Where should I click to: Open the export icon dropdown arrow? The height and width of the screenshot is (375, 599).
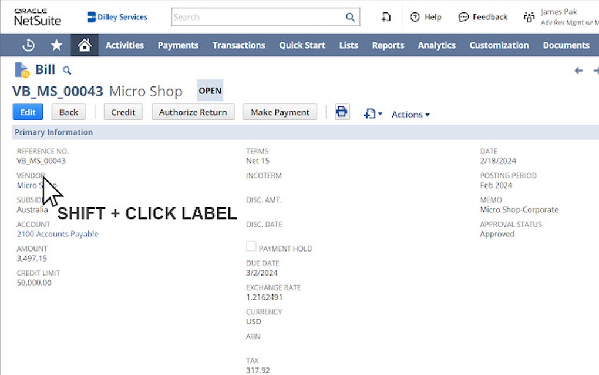point(379,114)
